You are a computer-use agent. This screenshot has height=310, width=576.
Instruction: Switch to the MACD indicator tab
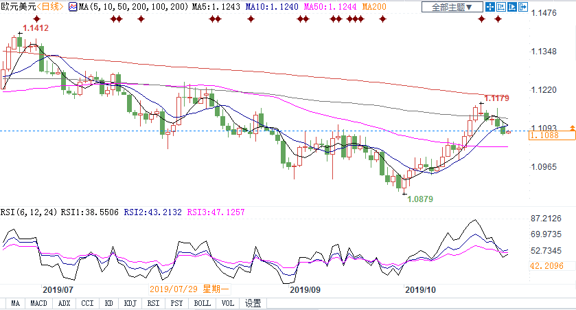pyautogui.click(x=38, y=303)
